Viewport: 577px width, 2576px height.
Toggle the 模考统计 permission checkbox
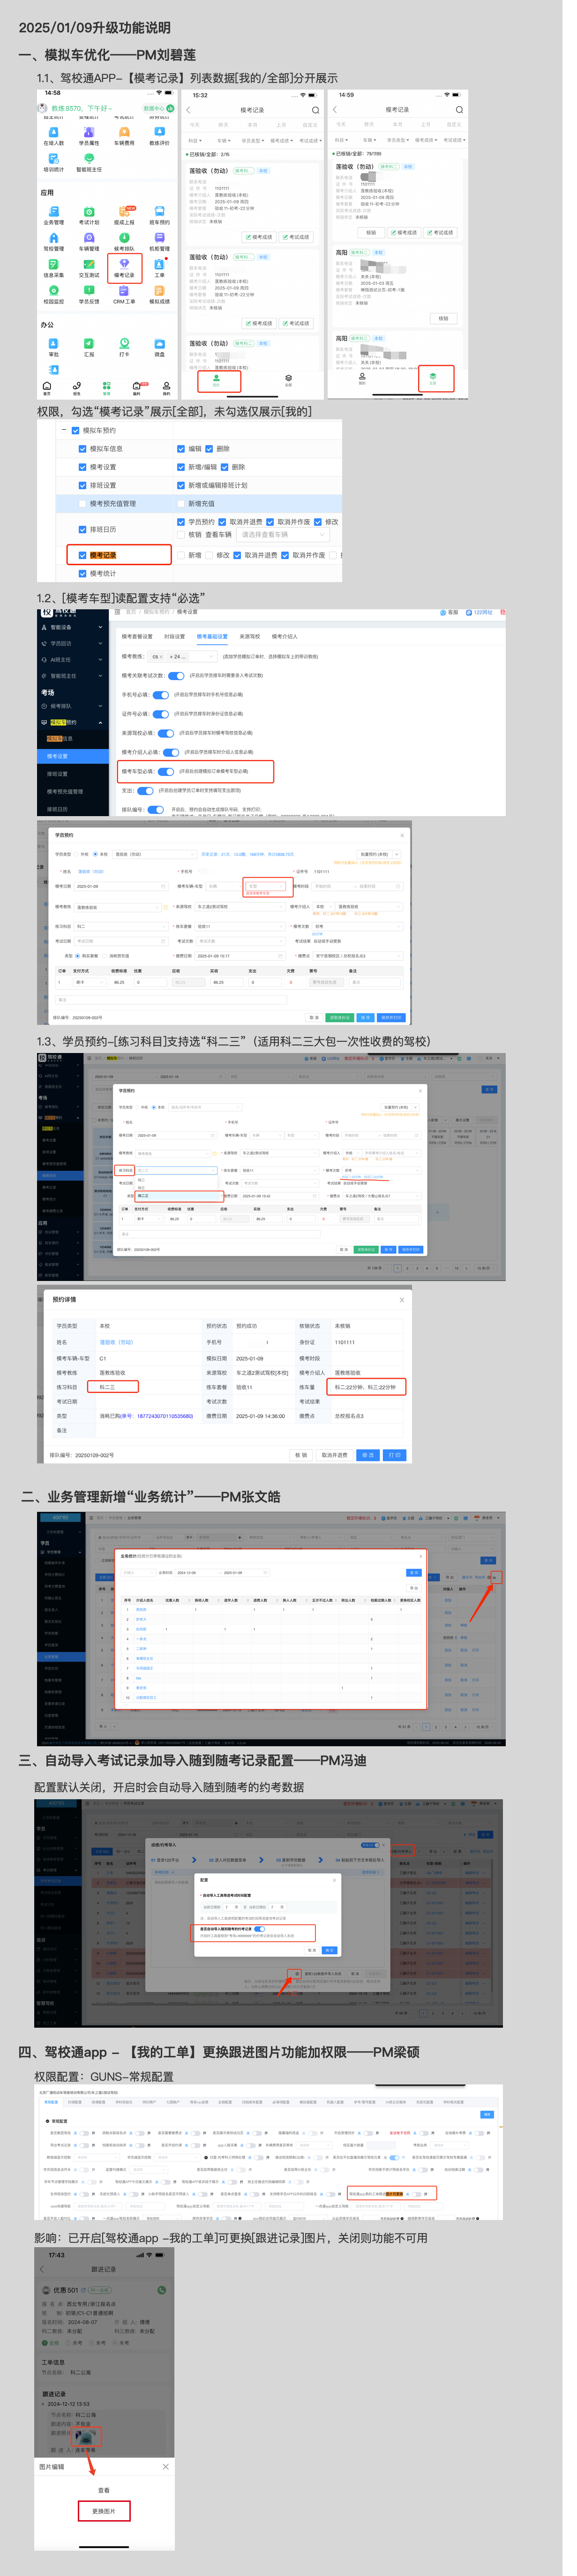click(x=83, y=573)
